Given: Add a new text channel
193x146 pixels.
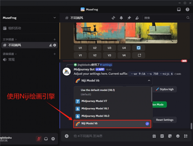Looking at the screenshot, I should click(55, 39).
